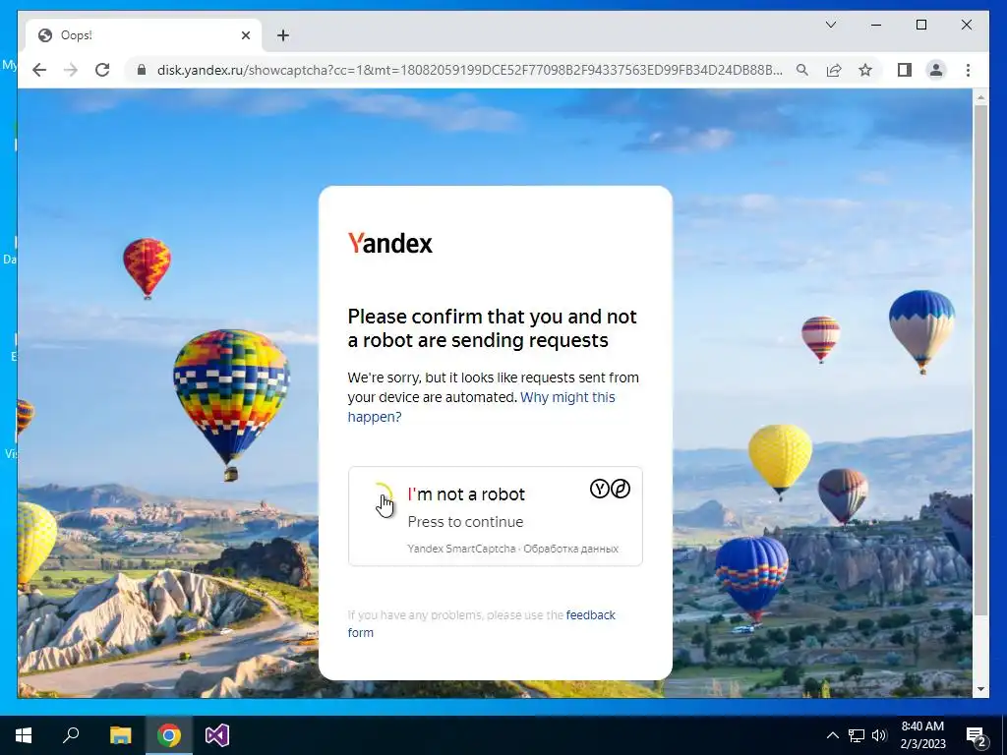This screenshot has width=1007, height=755.
Task: Open Visual Studio from the taskbar
Action: tap(217, 735)
